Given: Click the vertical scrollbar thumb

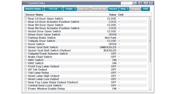Looking at the screenshot, I should [150, 41].
